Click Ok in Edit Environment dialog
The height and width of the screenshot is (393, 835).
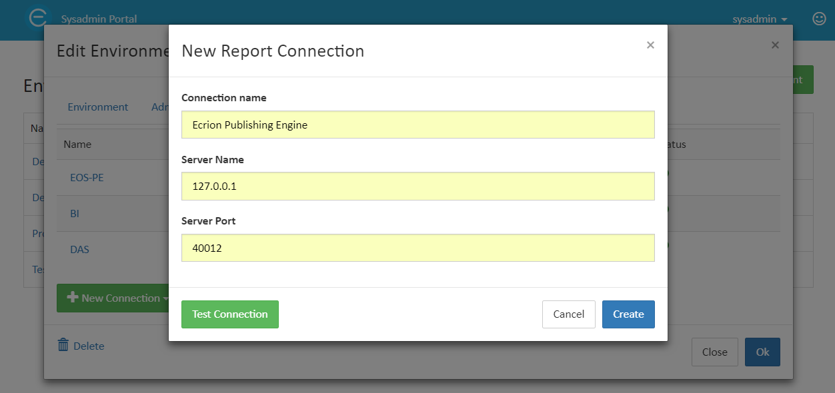[x=762, y=352]
